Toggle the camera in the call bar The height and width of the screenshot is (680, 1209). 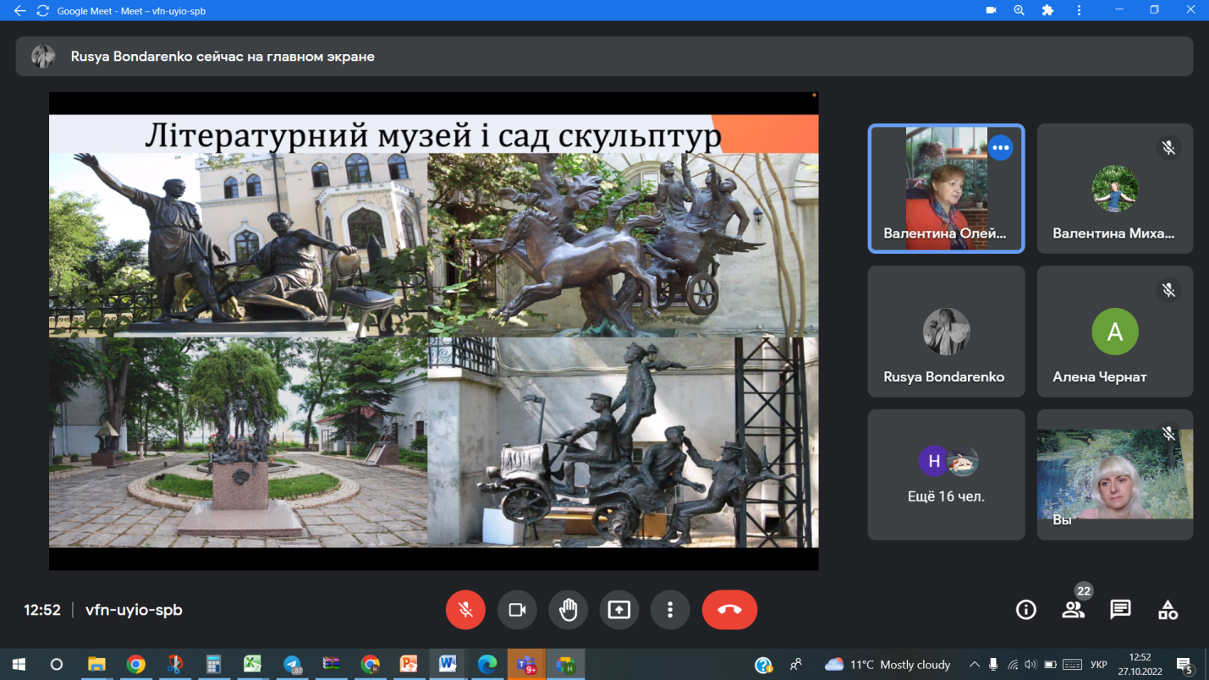[x=517, y=610]
